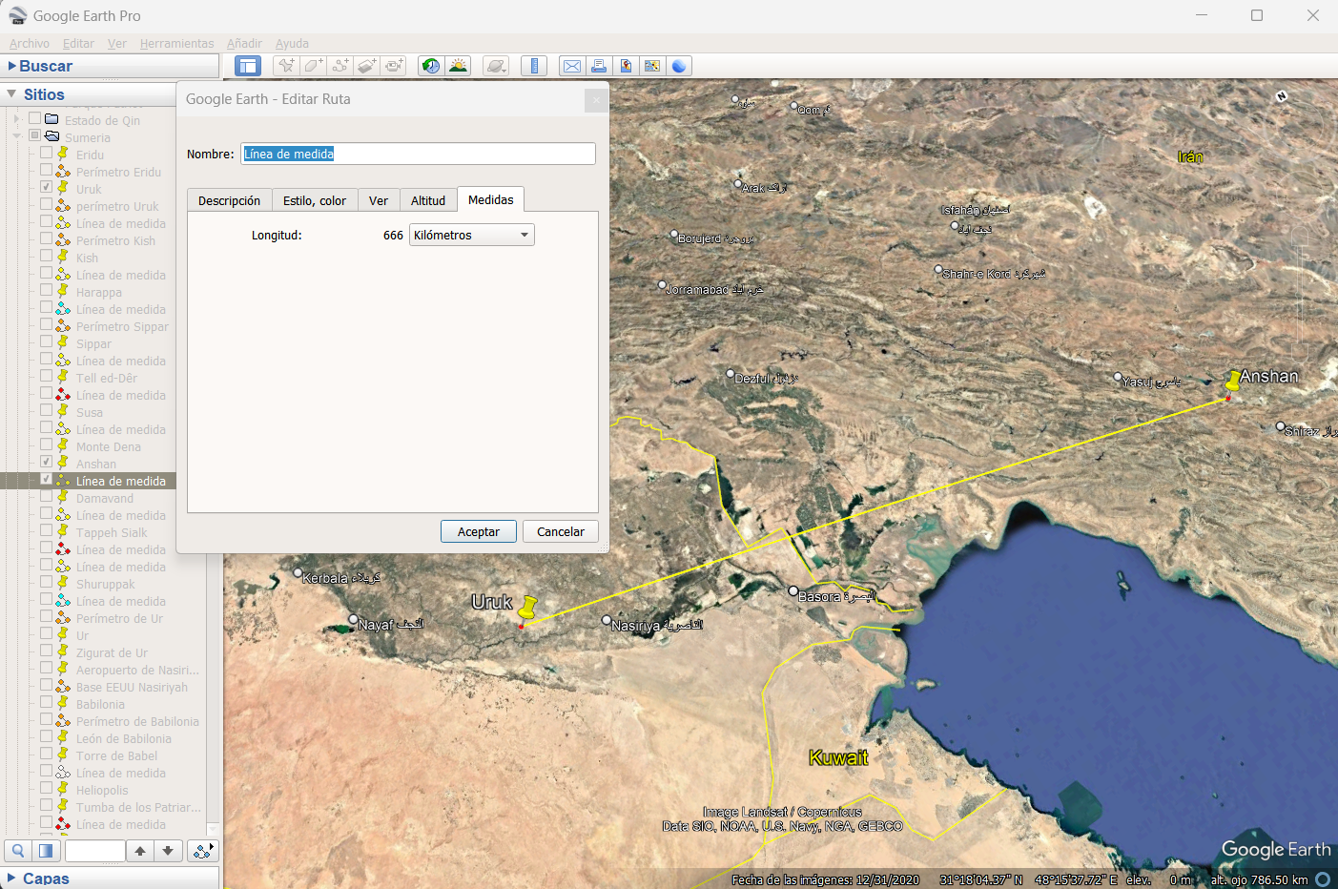This screenshot has height=889, width=1338.
Task: Enable the Susa placemark checkbox
Action: pos(46,410)
